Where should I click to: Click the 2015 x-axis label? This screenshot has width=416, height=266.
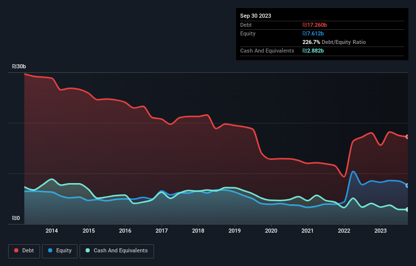tap(89, 231)
